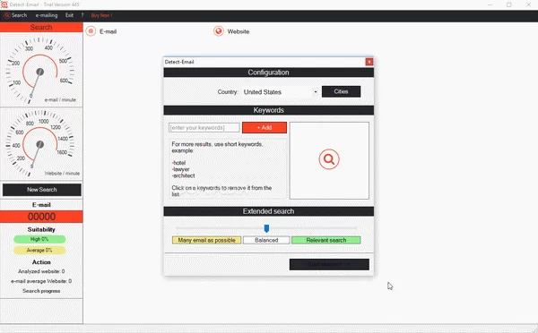This screenshot has width=538, height=333.
Task: Select the Relevant search option
Action: (326, 240)
